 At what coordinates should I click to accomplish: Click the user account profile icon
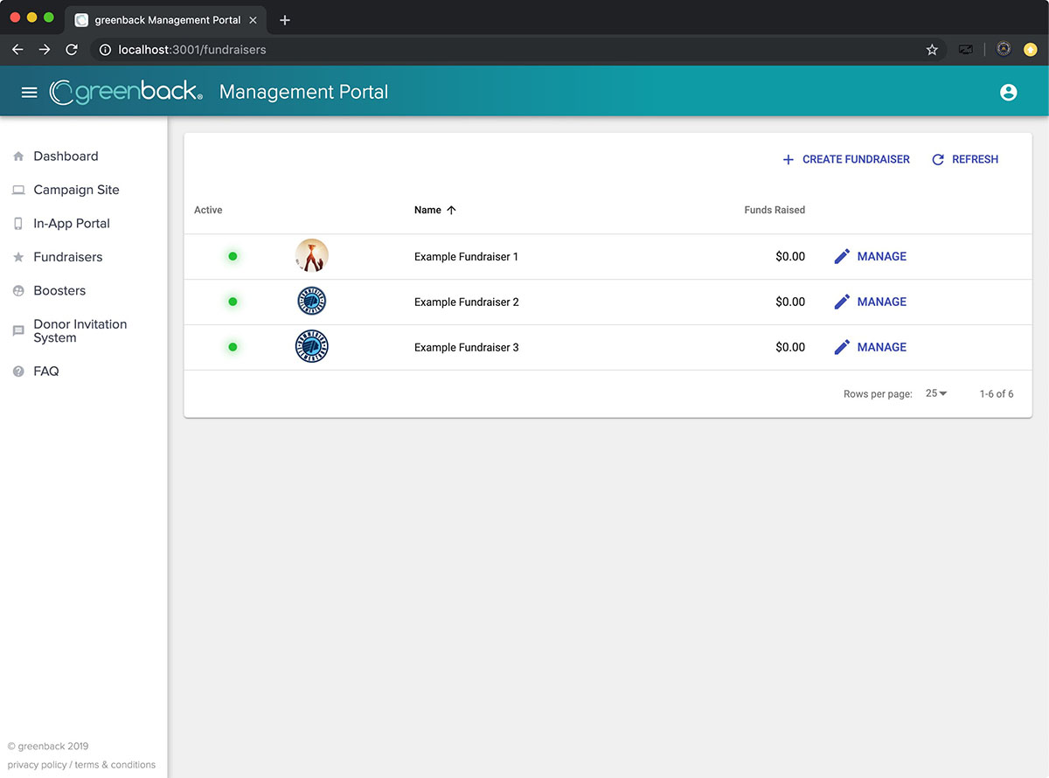tap(1008, 92)
